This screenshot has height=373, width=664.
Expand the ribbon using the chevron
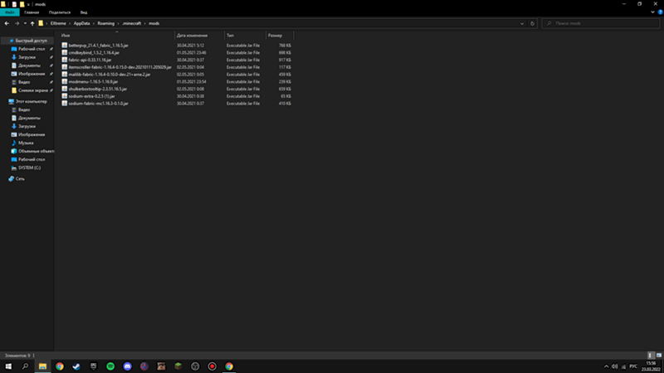[652, 13]
